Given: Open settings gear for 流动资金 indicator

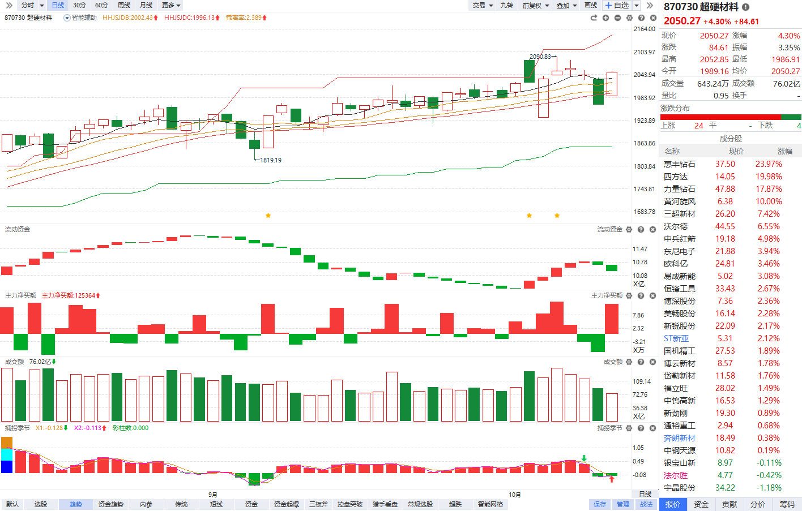Looking at the screenshot, I should pyautogui.click(x=629, y=230).
